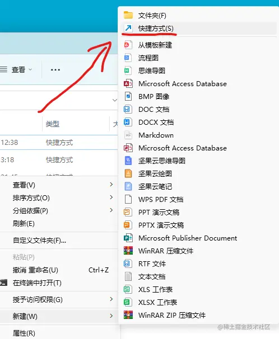
Task: Click the WPS PDF 文档 icon
Action: (x=128, y=199)
